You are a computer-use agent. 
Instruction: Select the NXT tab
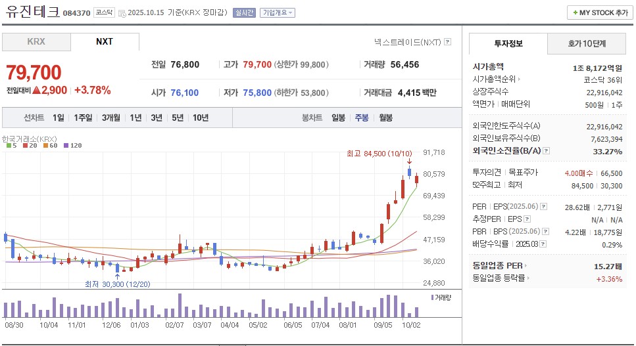click(x=105, y=41)
